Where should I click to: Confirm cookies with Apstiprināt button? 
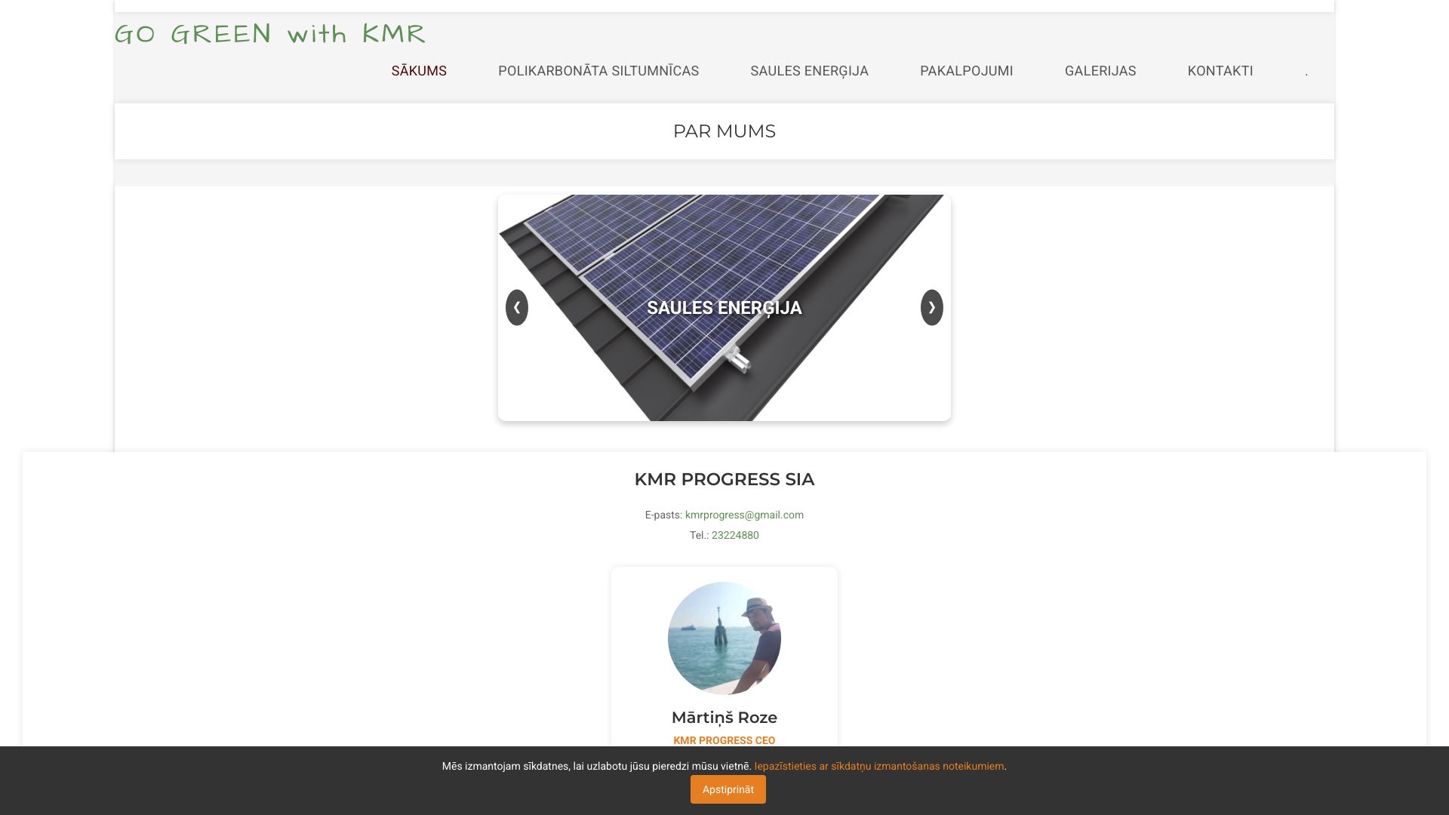(x=728, y=789)
